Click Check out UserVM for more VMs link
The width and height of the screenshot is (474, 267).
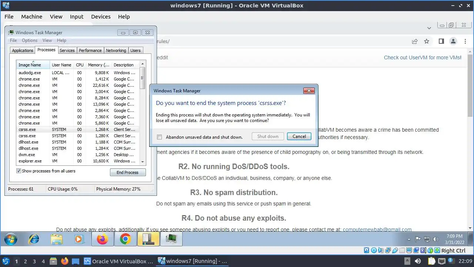423,57
